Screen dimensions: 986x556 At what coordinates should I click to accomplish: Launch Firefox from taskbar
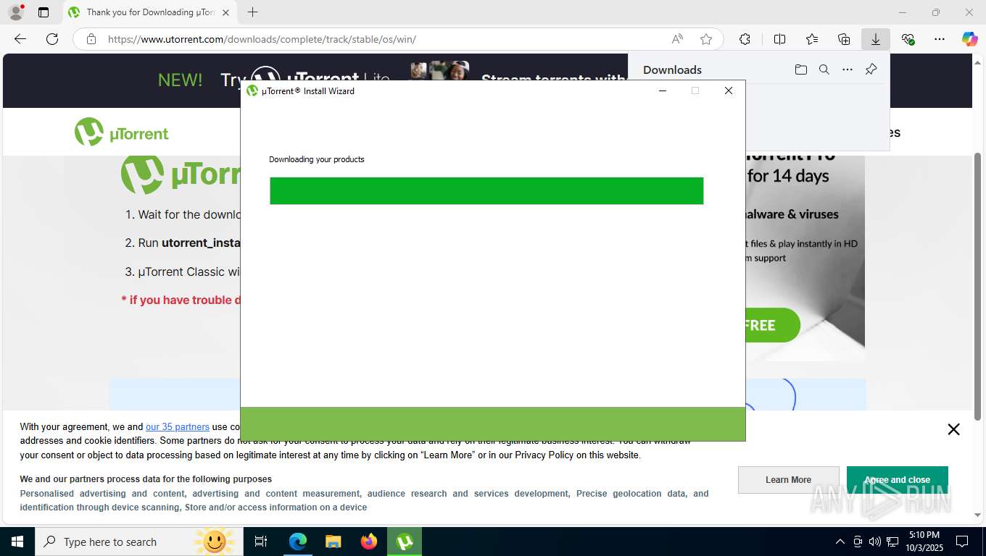pos(369,542)
